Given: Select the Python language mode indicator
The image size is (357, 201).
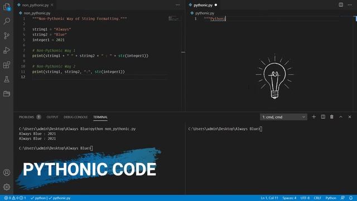Looking at the screenshot, I should (331, 198).
